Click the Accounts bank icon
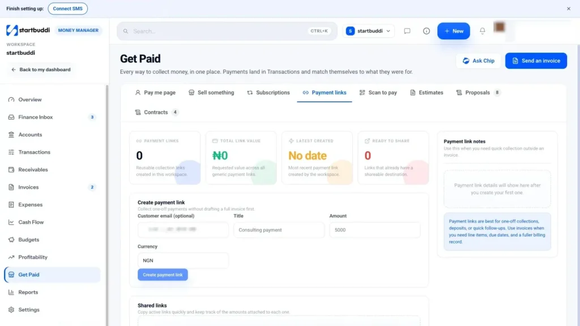Viewport: 580px width, 326px height. (11, 135)
